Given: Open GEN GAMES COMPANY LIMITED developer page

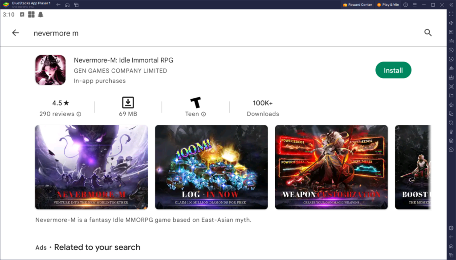Looking at the screenshot, I should point(120,71).
